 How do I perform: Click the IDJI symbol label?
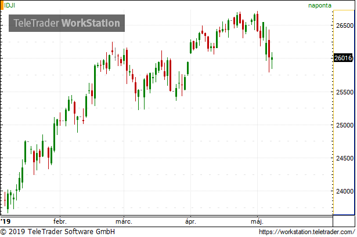[9, 5]
